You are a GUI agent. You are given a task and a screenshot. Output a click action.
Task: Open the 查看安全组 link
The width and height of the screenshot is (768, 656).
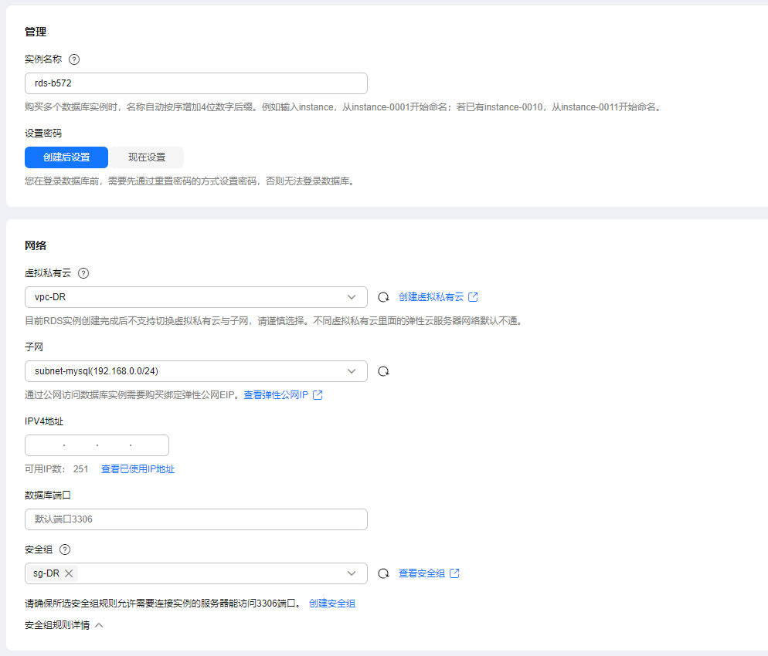pyautogui.click(x=422, y=573)
